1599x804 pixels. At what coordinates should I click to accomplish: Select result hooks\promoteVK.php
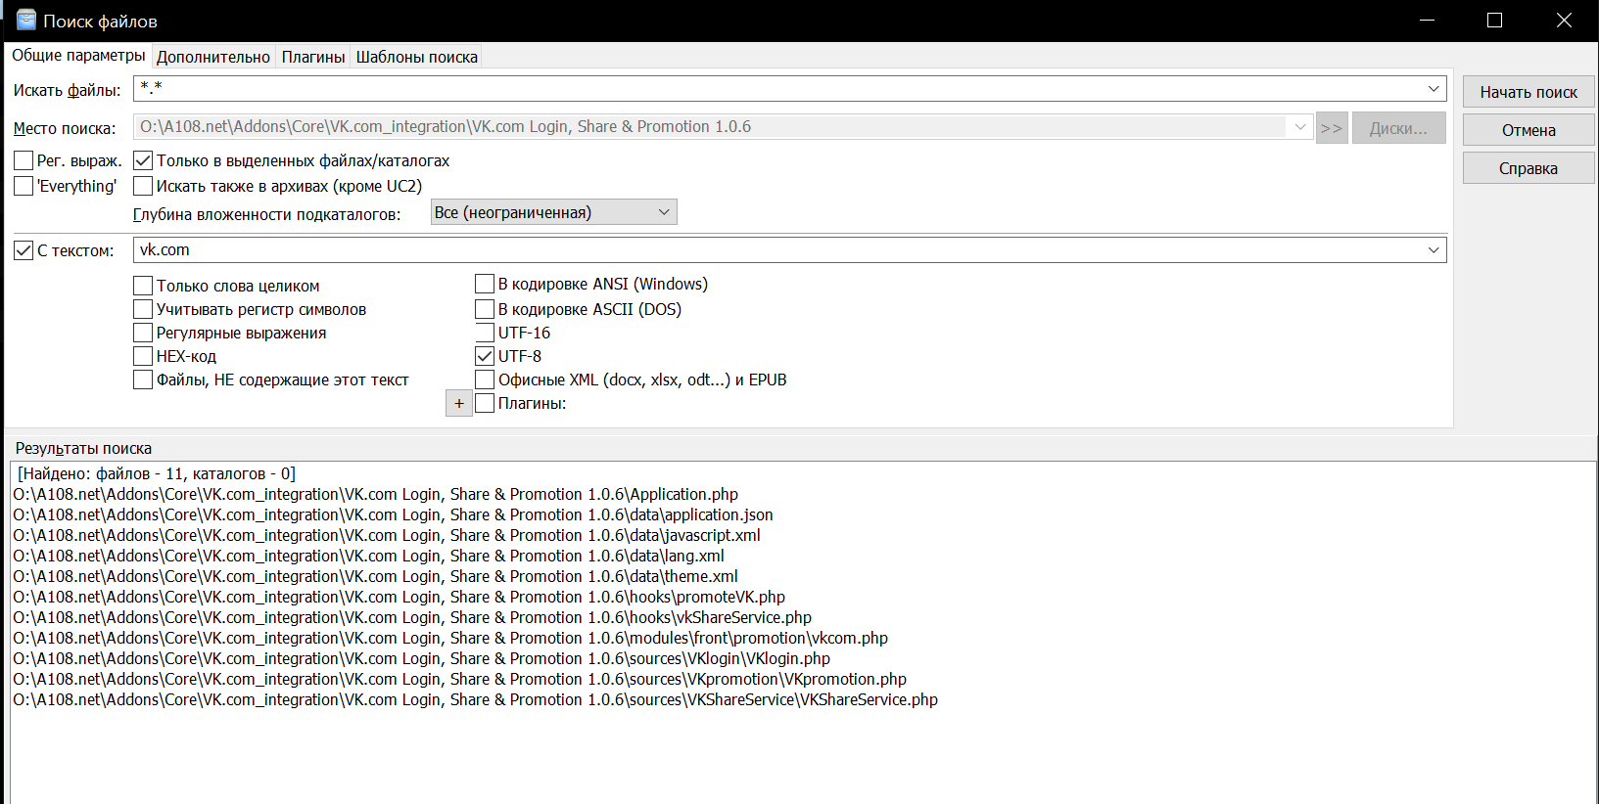(x=399, y=598)
